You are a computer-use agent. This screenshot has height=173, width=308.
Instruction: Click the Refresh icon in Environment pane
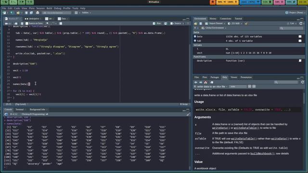coord(301,24)
